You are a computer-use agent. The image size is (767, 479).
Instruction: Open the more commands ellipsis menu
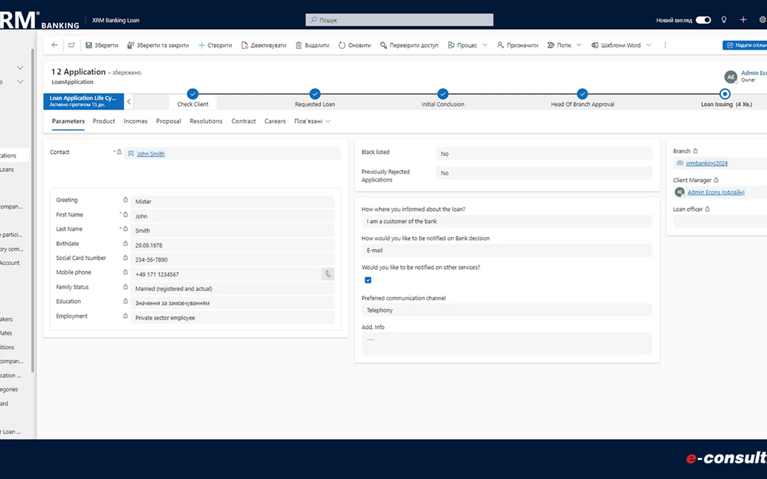point(665,45)
